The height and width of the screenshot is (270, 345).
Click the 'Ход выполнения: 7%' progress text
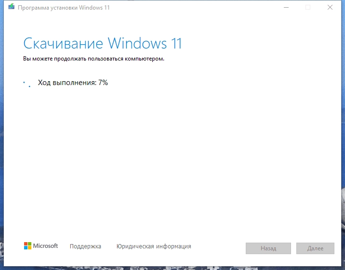[x=73, y=83]
